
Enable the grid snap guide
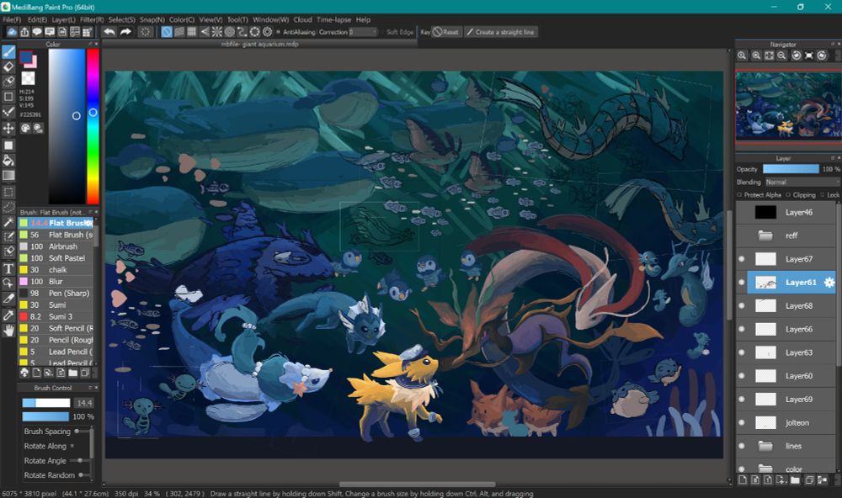pos(192,32)
